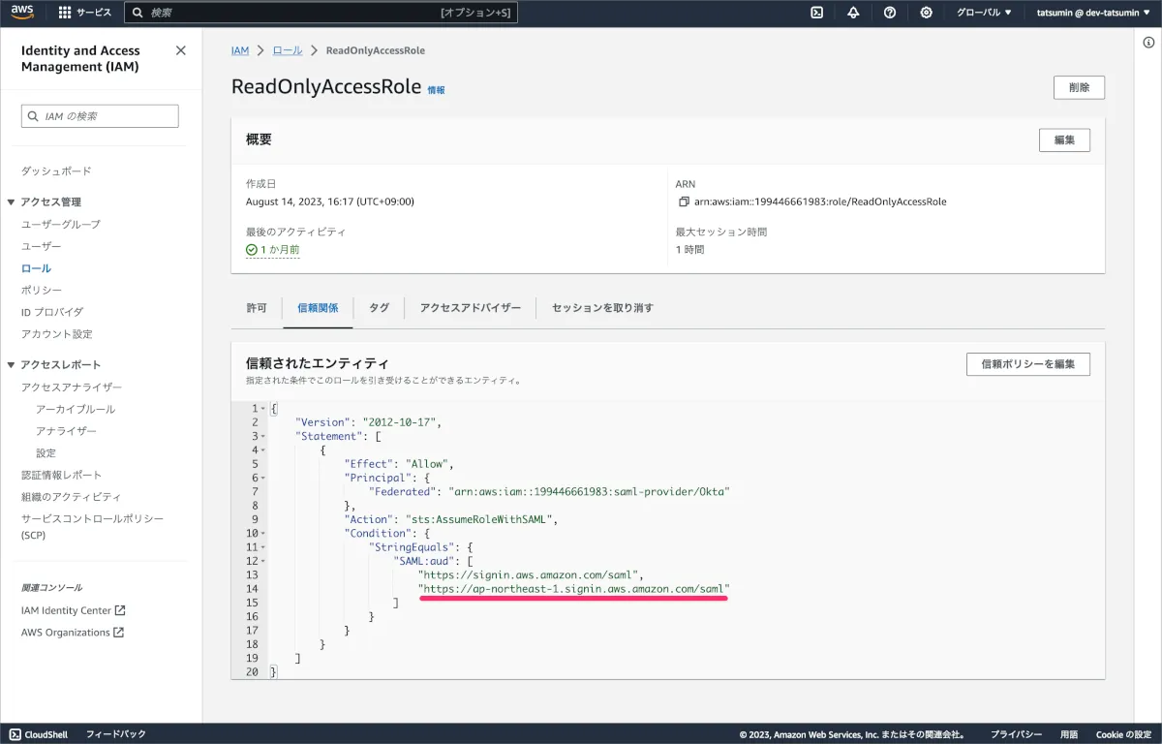Switch to the アクセスアドバイザー tab
This screenshot has height=744, width=1162.
click(471, 308)
